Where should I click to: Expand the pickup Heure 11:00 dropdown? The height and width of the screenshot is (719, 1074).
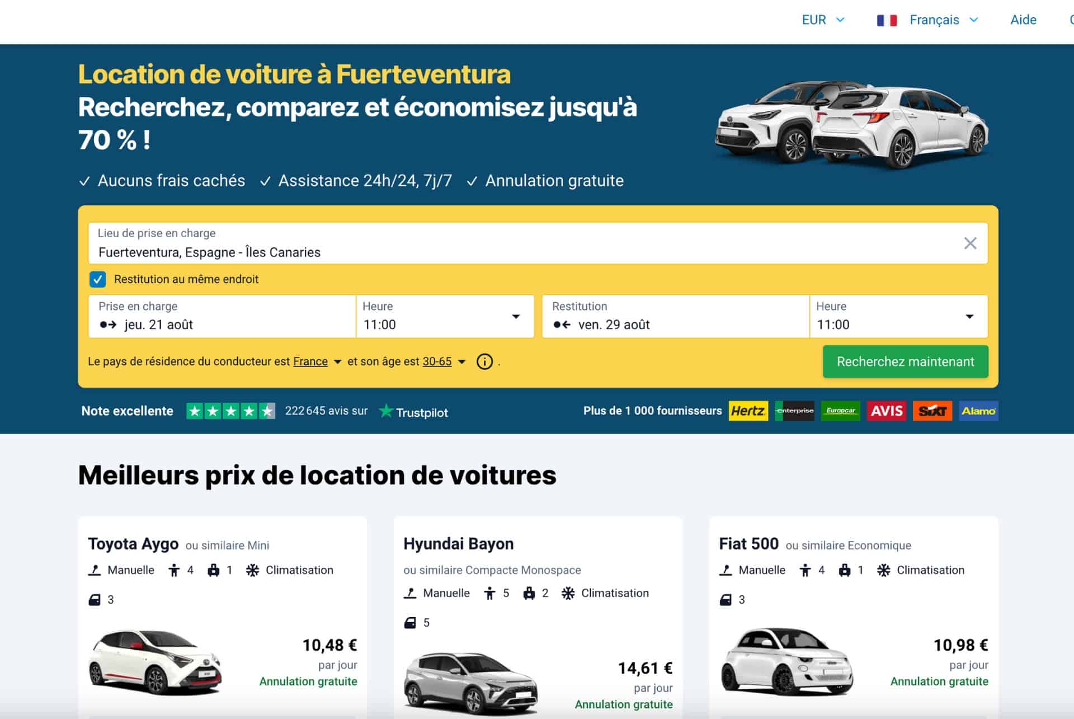pos(515,317)
